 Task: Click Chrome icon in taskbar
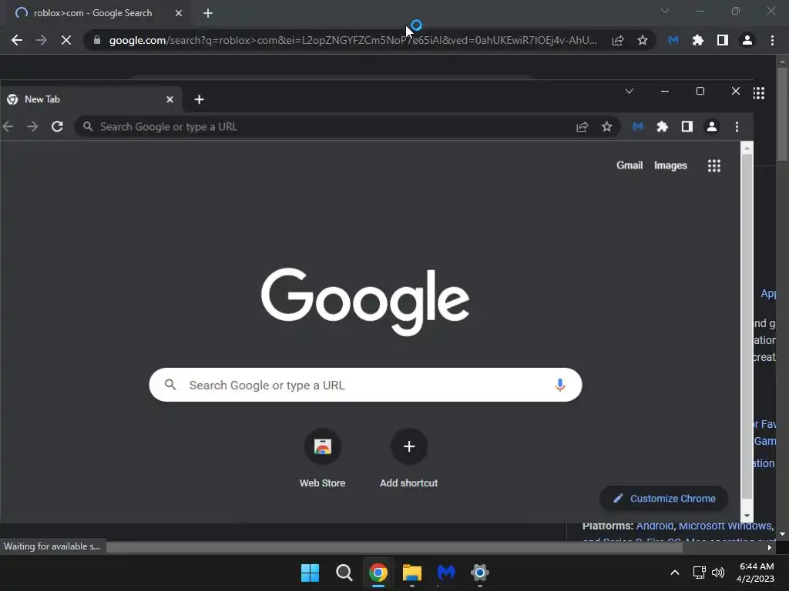[378, 573]
